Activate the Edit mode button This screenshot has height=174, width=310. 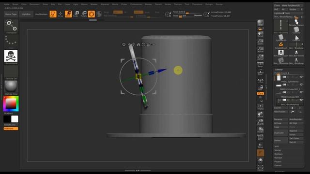[53, 14]
